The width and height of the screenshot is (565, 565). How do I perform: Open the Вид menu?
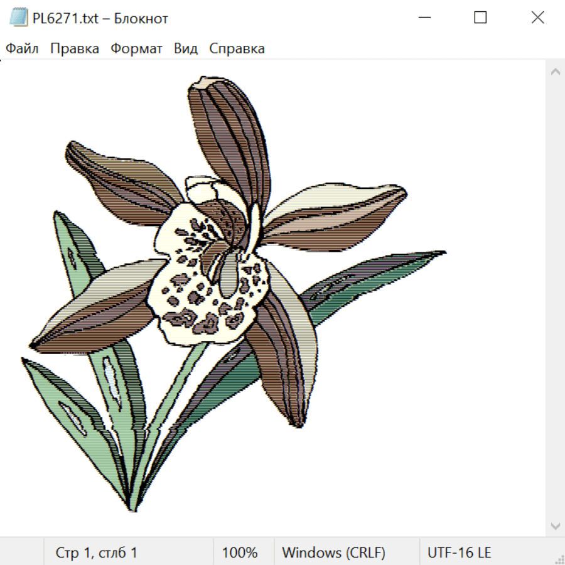pos(185,49)
